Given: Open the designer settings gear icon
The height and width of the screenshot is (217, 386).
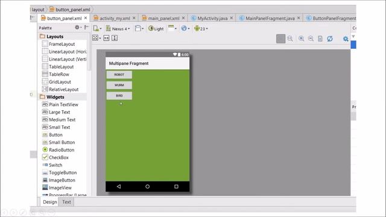Looking at the screenshot, I should 346,39.
